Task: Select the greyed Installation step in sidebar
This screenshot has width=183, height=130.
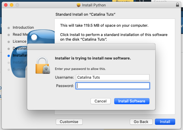Action: (20, 62)
